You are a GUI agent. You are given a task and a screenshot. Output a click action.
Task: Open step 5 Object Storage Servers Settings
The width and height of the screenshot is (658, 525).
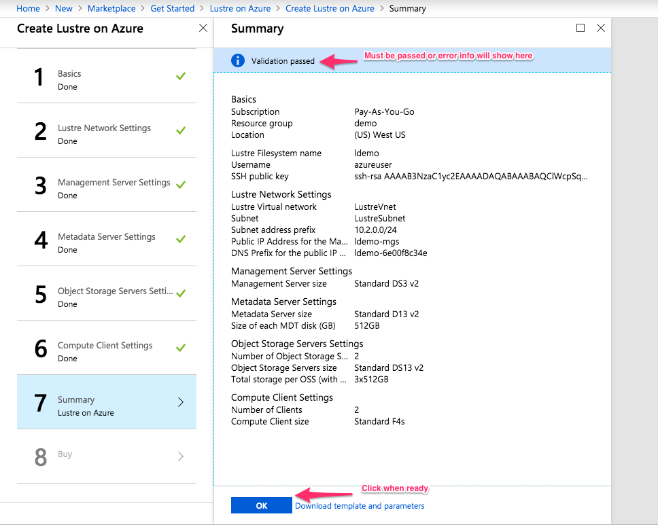pyautogui.click(x=107, y=293)
